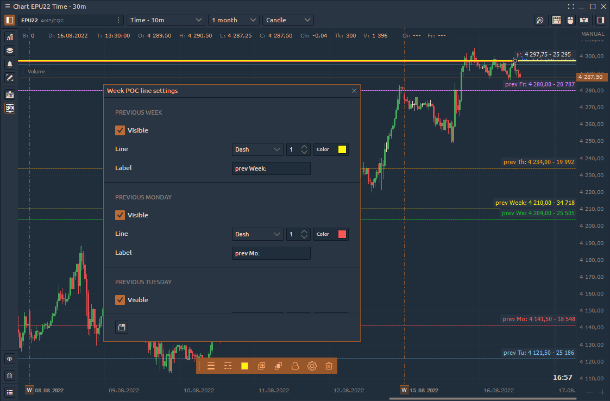Click the save icon button in settings dialog
The height and width of the screenshot is (401, 610).
(122, 327)
